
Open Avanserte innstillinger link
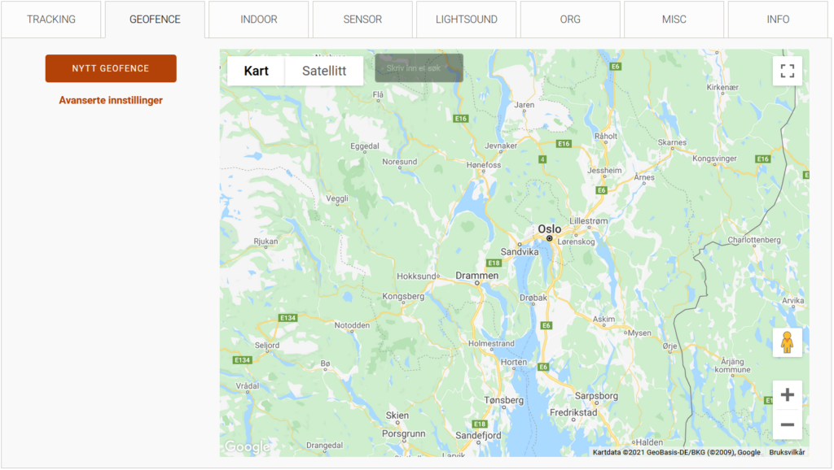click(111, 100)
